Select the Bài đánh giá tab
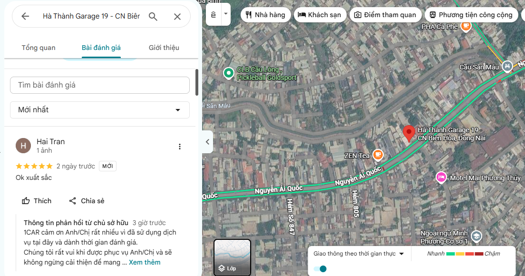The image size is (525, 276). click(101, 48)
